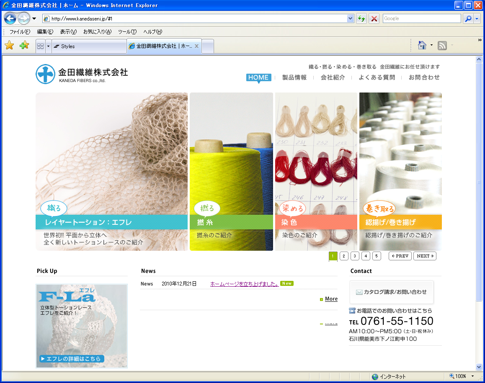Click the Refresh page icon

361,18
